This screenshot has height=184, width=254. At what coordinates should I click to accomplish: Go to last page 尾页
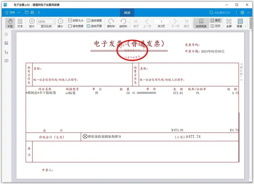(x=187, y=23)
